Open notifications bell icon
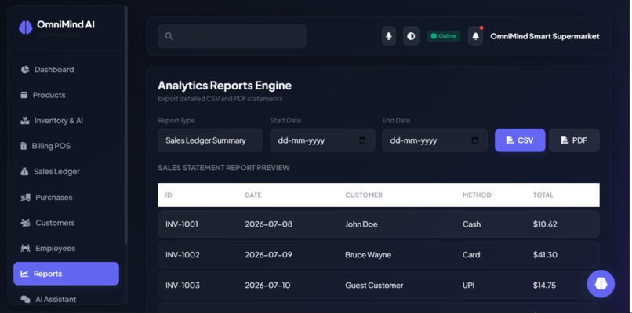This screenshot has width=632, height=313. (x=476, y=36)
